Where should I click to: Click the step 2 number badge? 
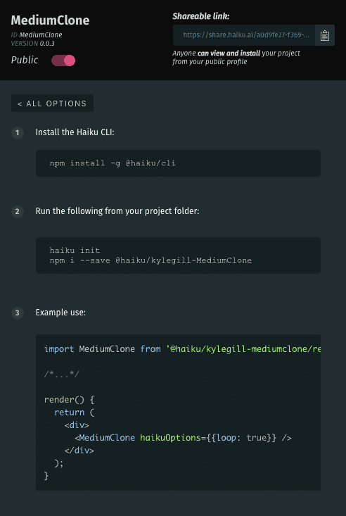click(x=18, y=211)
